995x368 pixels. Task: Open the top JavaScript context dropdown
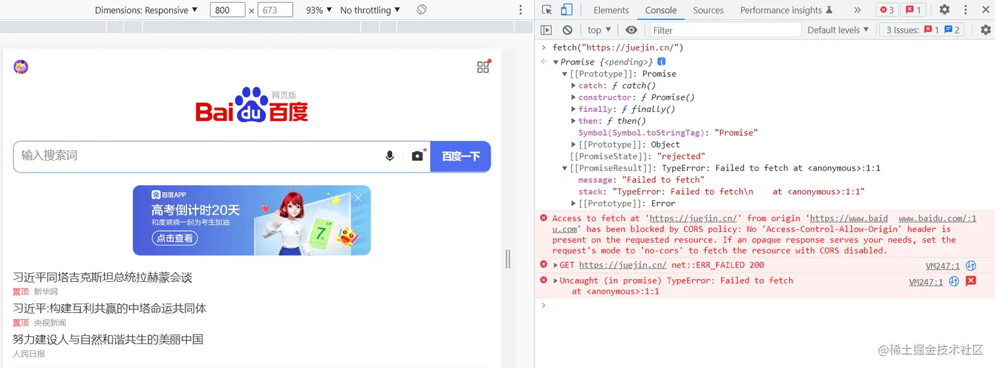[x=599, y=30]
